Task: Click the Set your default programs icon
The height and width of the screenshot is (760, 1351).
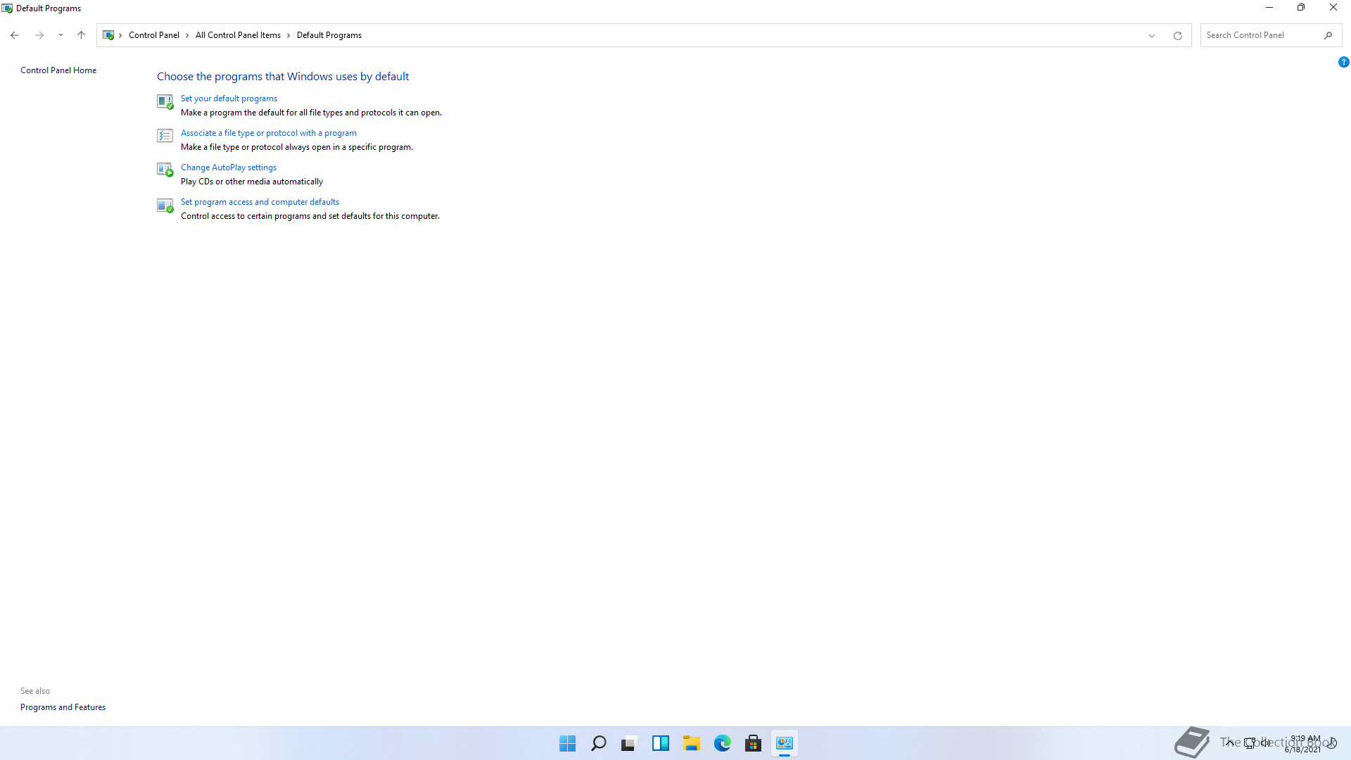Action: click(x=165, y=102)
